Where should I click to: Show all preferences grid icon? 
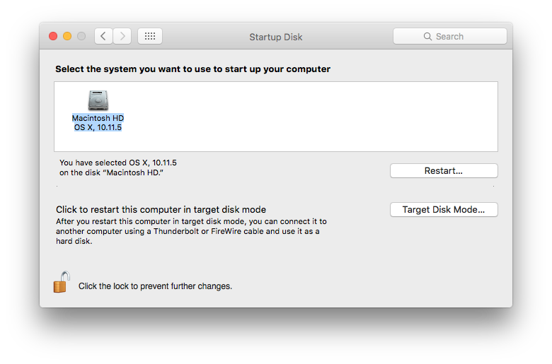[150, 36]
